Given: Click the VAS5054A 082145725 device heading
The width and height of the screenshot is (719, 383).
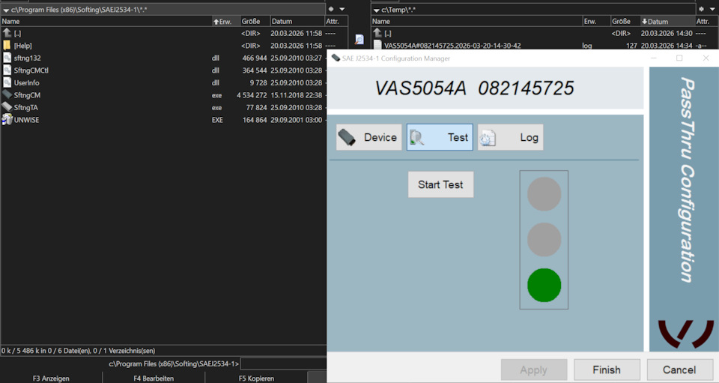Looking at the screenshot, I should pos(475,88).
